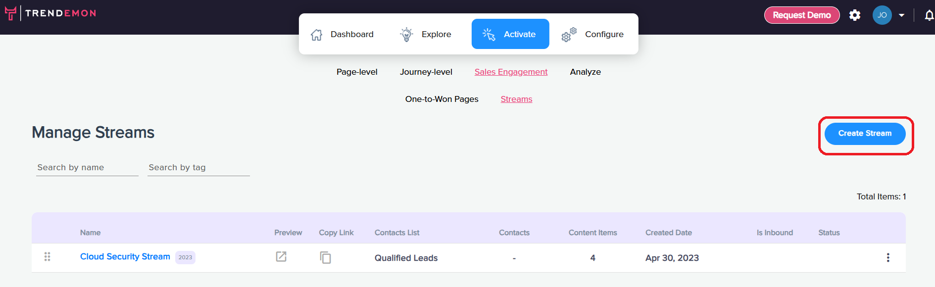935x287 pixels.
Task: Click the Is Inbound column header
Action: pos(775,233)
